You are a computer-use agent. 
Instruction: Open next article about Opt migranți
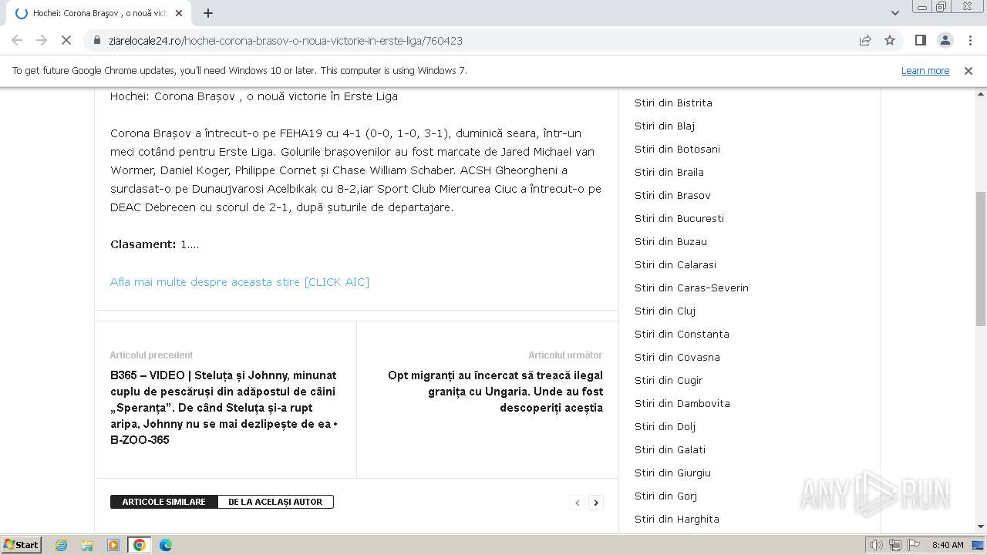click(x=495, y=391)
